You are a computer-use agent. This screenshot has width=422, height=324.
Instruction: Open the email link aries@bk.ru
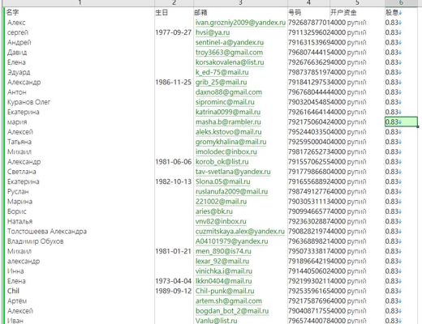214,211
